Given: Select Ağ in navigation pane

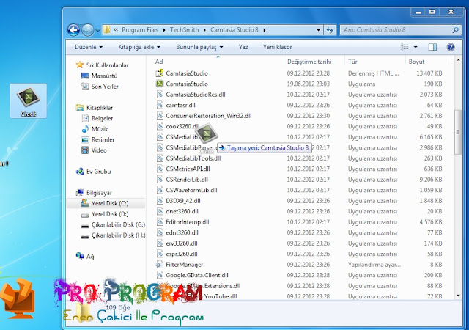Looking at the screenshot, I should click(x=85, y=257).
